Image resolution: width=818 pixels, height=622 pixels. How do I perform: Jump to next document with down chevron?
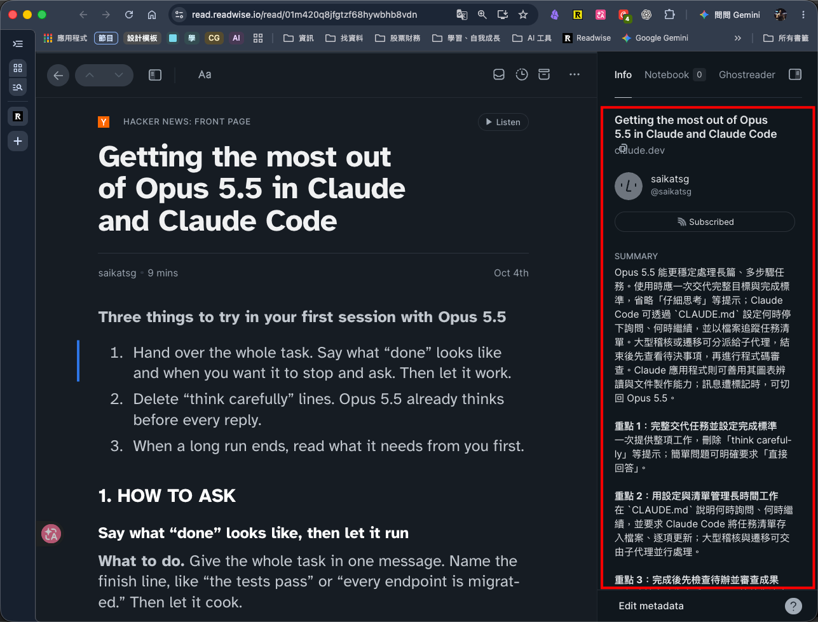point(119,75)
